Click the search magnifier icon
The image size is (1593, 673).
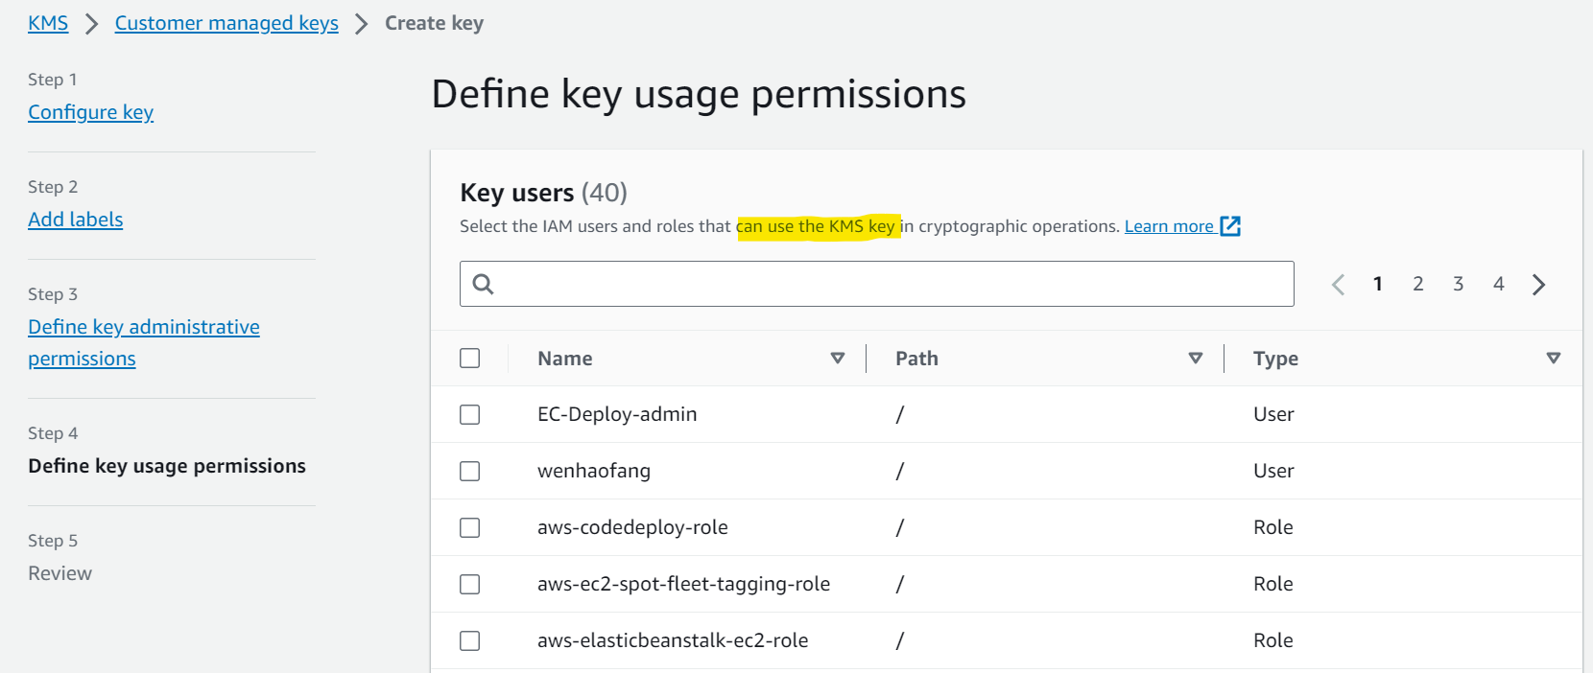click(483, 284)
